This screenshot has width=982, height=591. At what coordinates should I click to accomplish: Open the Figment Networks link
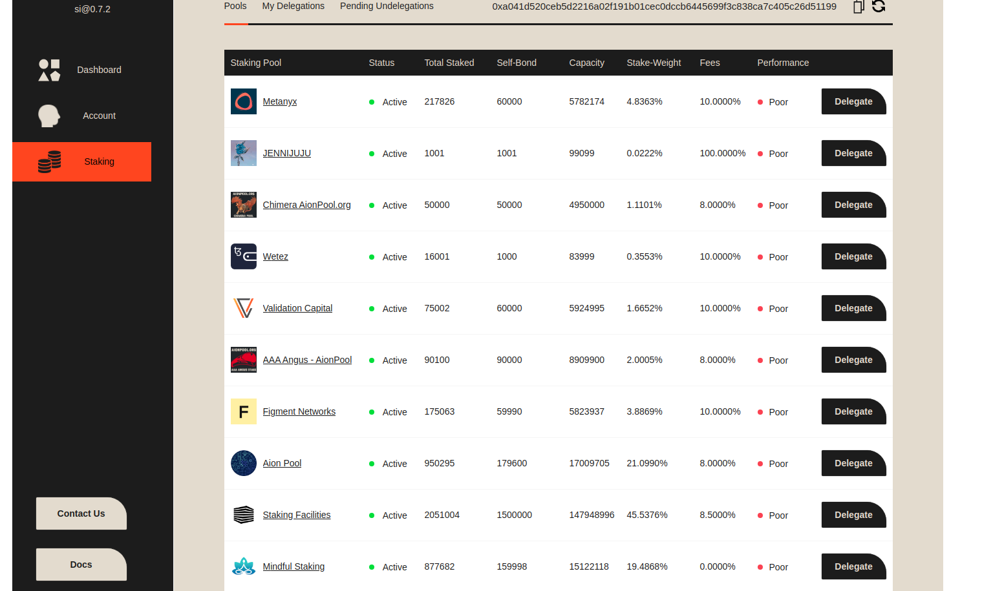[x=299, y=411]
